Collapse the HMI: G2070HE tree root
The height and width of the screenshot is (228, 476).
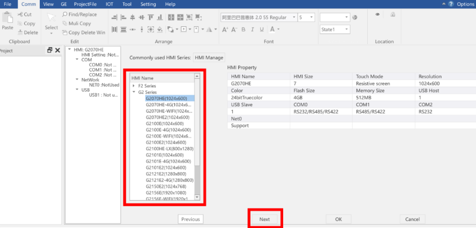point(70,49)
